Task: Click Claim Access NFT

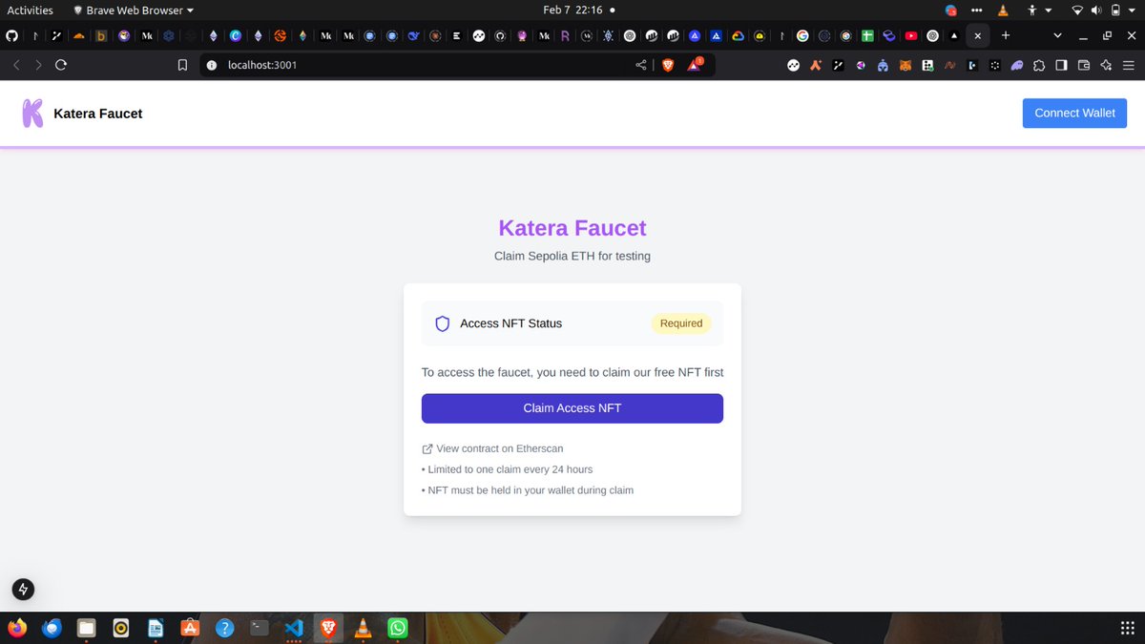Action: point(572,408)
